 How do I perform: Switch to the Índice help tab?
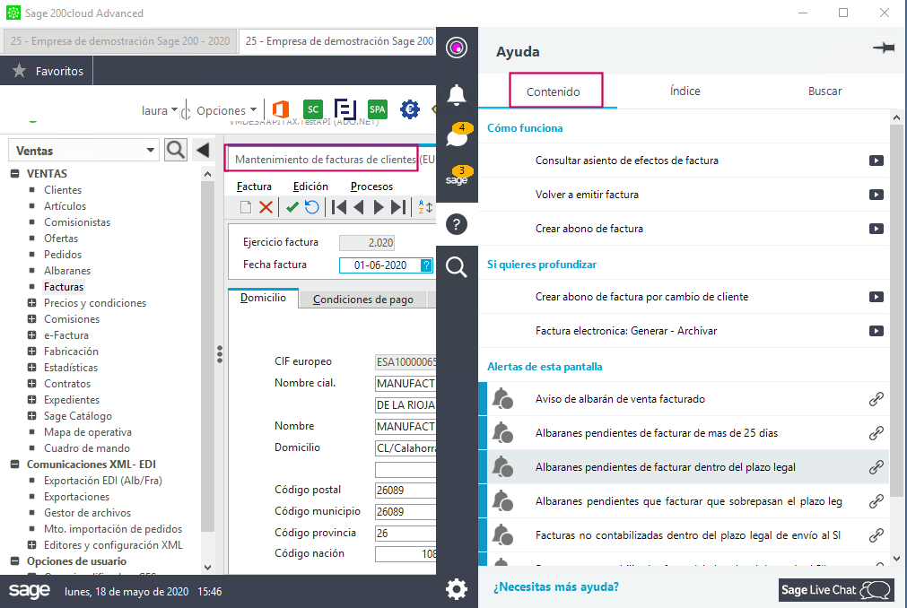tap(685, 91)
